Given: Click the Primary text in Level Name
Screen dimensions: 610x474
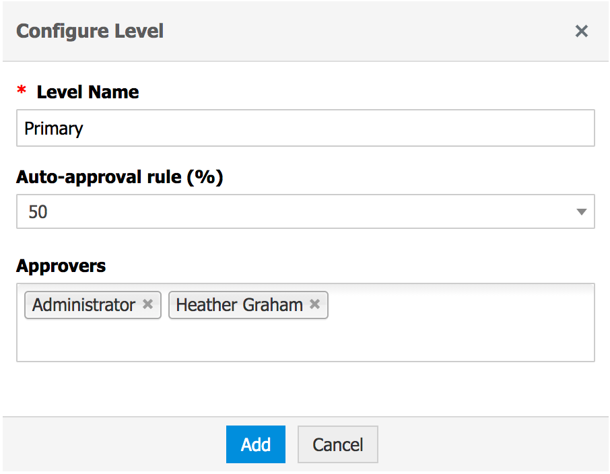Looking at the screenshot, I should pyautogui.click(x=54, y=128).
